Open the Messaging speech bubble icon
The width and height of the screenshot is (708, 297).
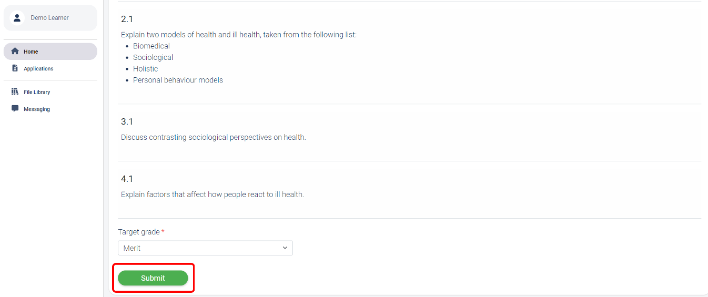click(15, 109)
